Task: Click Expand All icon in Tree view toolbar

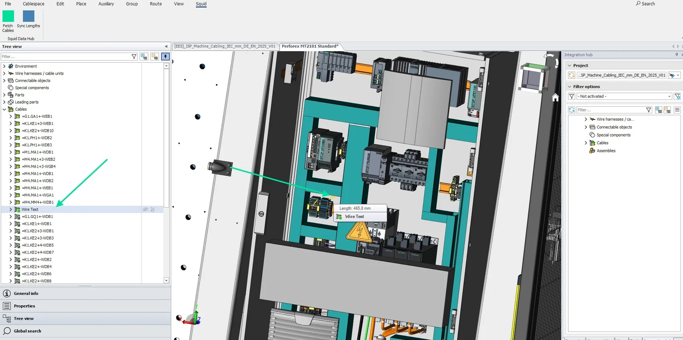Action: [x=144, y=57]
